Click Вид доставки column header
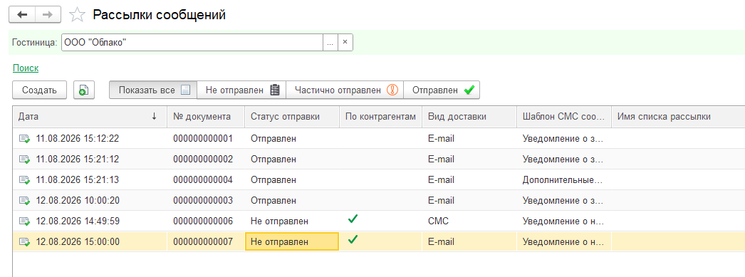Viewport: 745px width, 277px height. [x=469, y=117]
